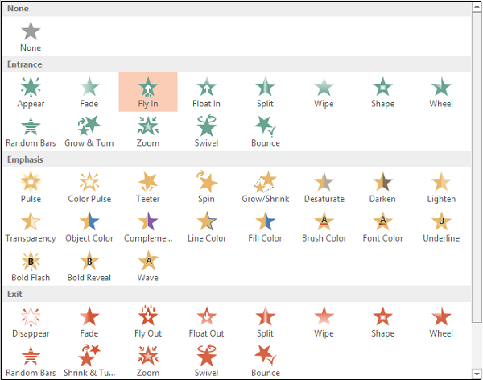This screenshot has width=483, height=380.
Task: Apply the Swivel exit effect
Action: [x=207, y=361]
